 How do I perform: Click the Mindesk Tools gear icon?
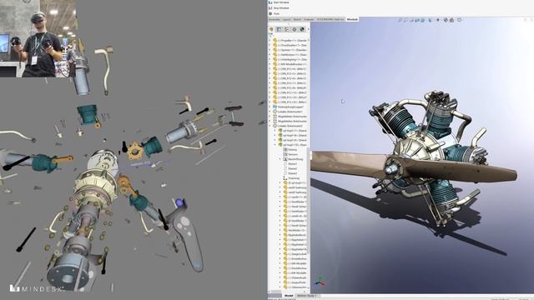point(270,13)
